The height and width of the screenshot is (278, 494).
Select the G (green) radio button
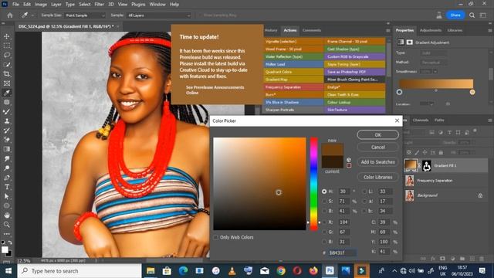tap(324, 232)
